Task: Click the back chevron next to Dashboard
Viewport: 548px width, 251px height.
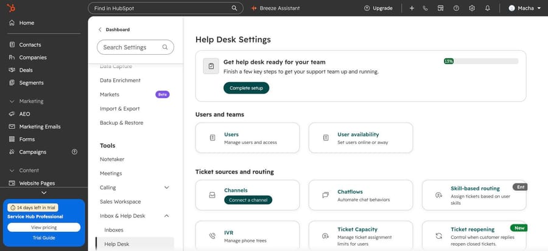Action: tap(100, 30)
